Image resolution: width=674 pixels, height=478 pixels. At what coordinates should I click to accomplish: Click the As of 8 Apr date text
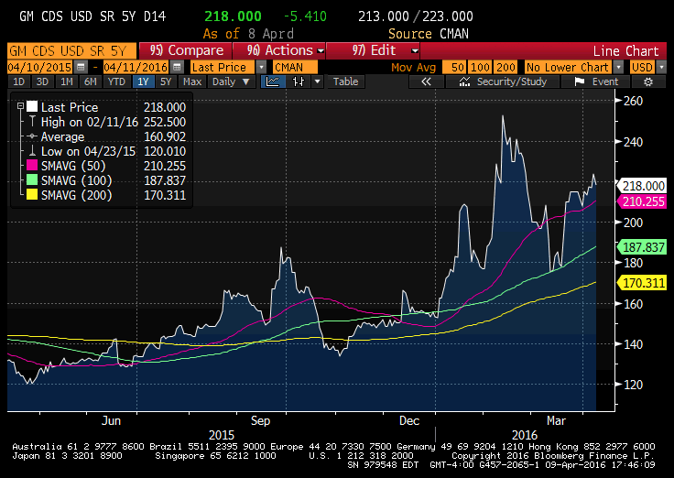pos(248,34)
